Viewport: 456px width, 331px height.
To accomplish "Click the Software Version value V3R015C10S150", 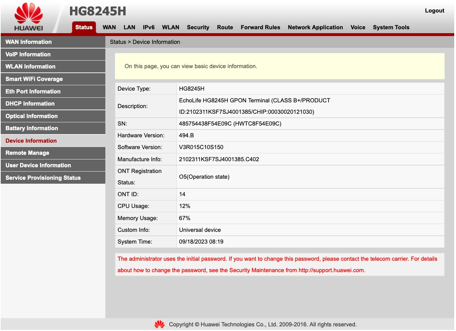I will coord(201,148).
